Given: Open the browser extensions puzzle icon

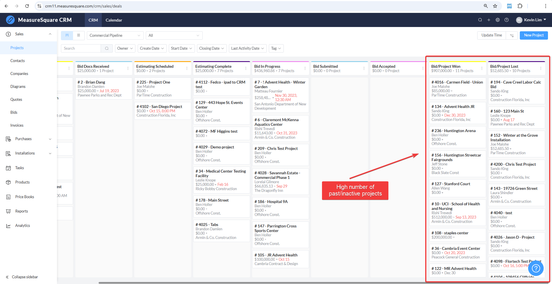Looking at the screenshot, I should [520, 6].
